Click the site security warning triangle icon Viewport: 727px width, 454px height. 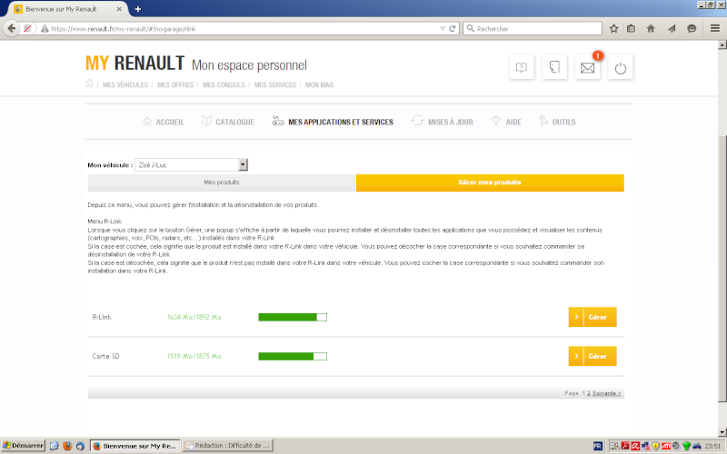coord(45,29)
